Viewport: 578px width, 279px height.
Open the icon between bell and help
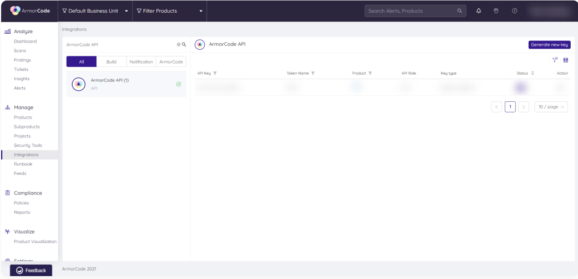click(496, 11)
